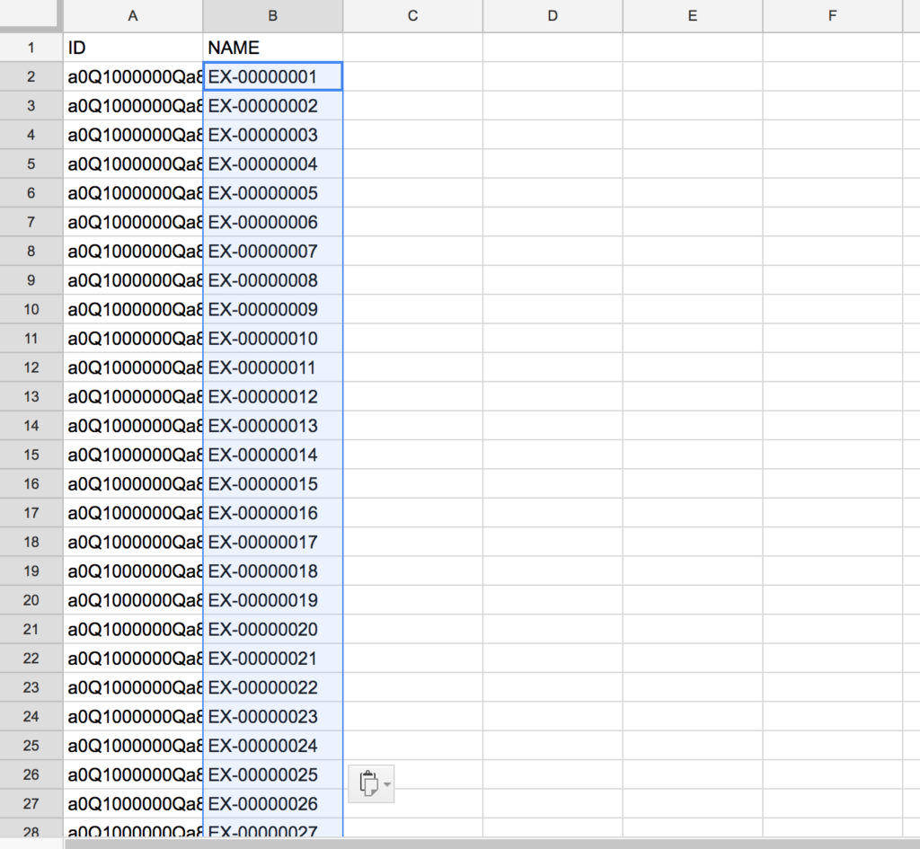Select row 10 header
This screenshot has height=849, width=920.
(31, 309)
